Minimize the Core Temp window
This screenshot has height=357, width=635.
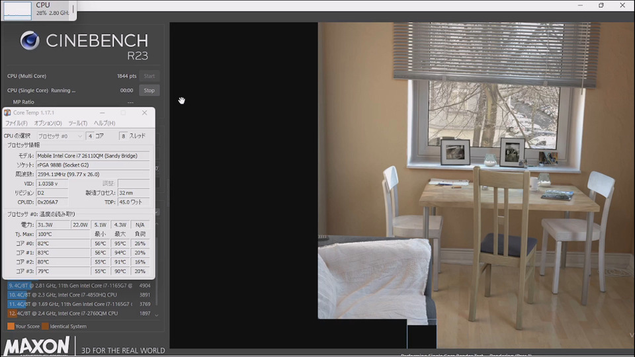(103, 112)
